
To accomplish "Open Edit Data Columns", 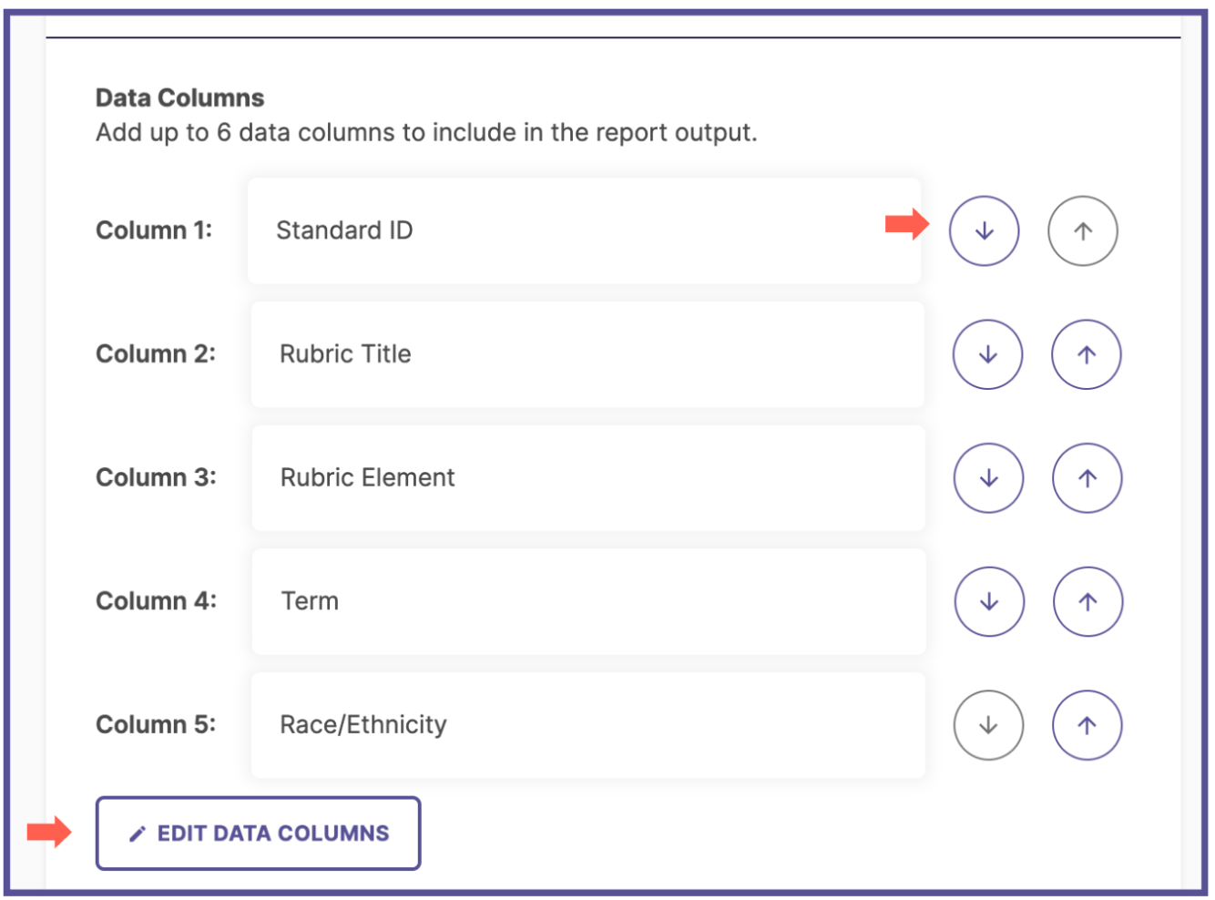I will [258, 834].
